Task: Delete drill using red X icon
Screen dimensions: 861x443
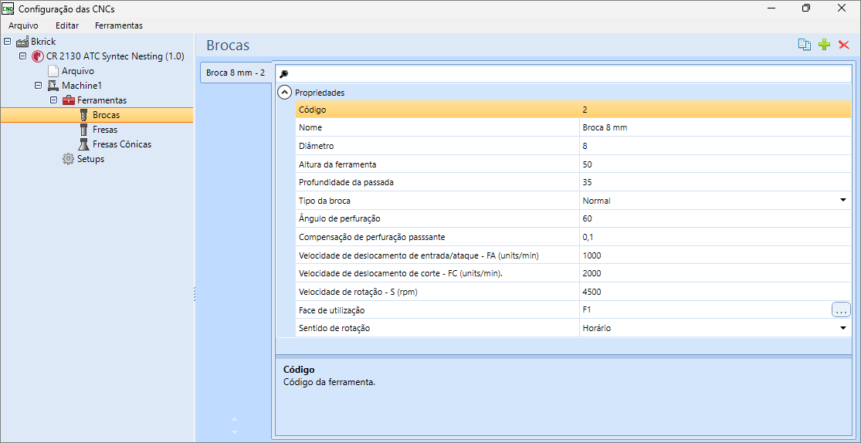Action: [844, 45]
